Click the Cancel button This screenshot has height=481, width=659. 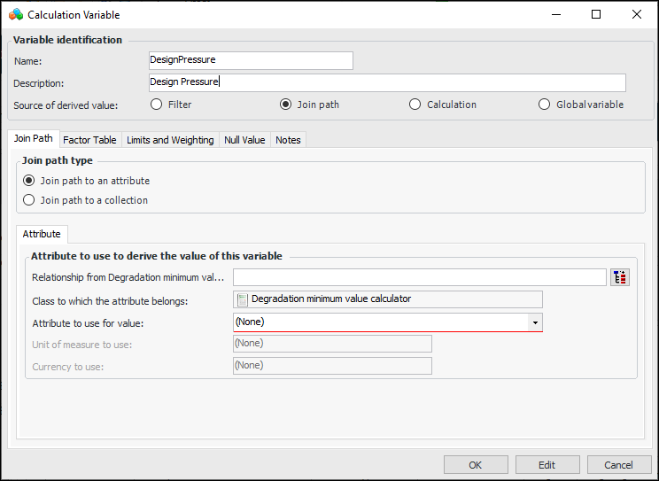click(618, 465)
